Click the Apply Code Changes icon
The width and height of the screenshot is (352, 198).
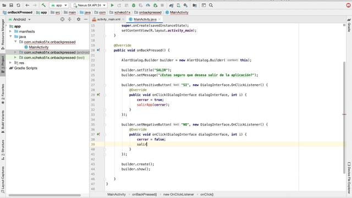tap(127, 5)
